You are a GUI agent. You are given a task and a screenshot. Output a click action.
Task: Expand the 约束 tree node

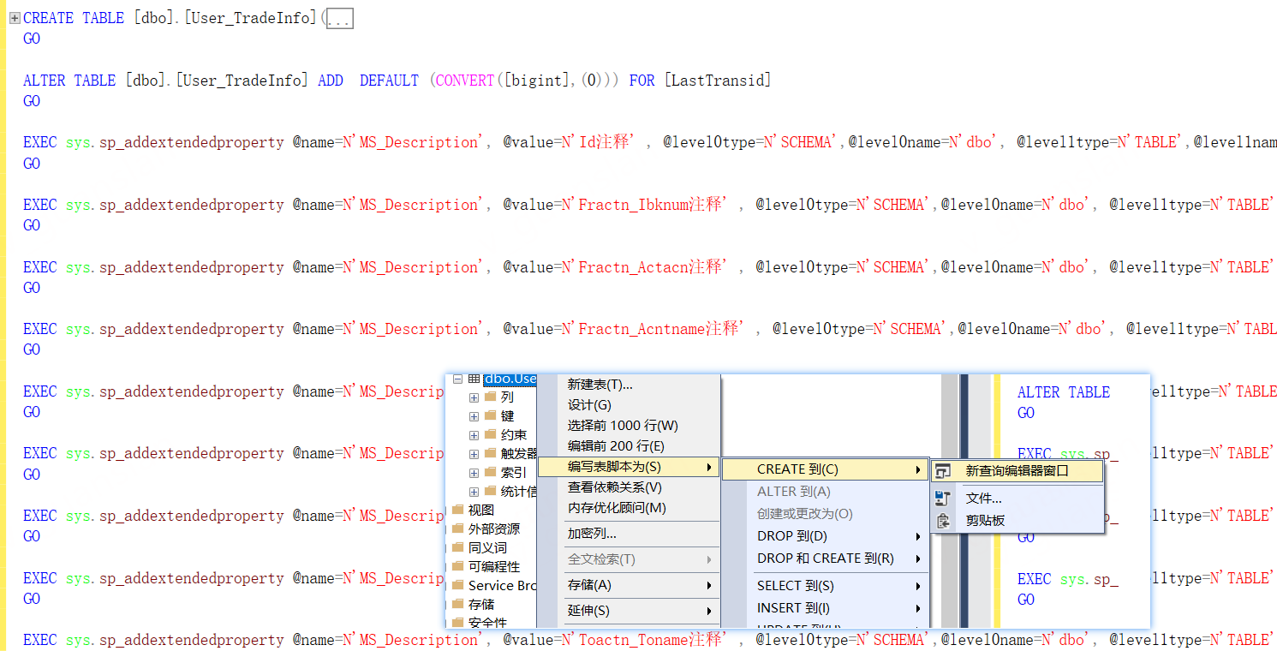point(474,435)
